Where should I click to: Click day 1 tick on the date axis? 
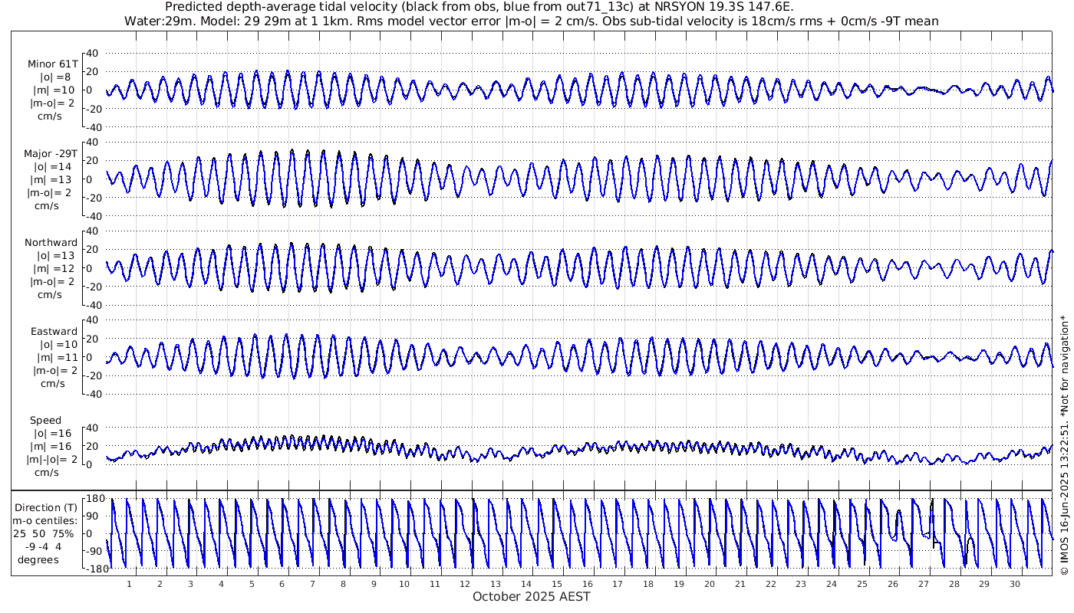(130, 583)
